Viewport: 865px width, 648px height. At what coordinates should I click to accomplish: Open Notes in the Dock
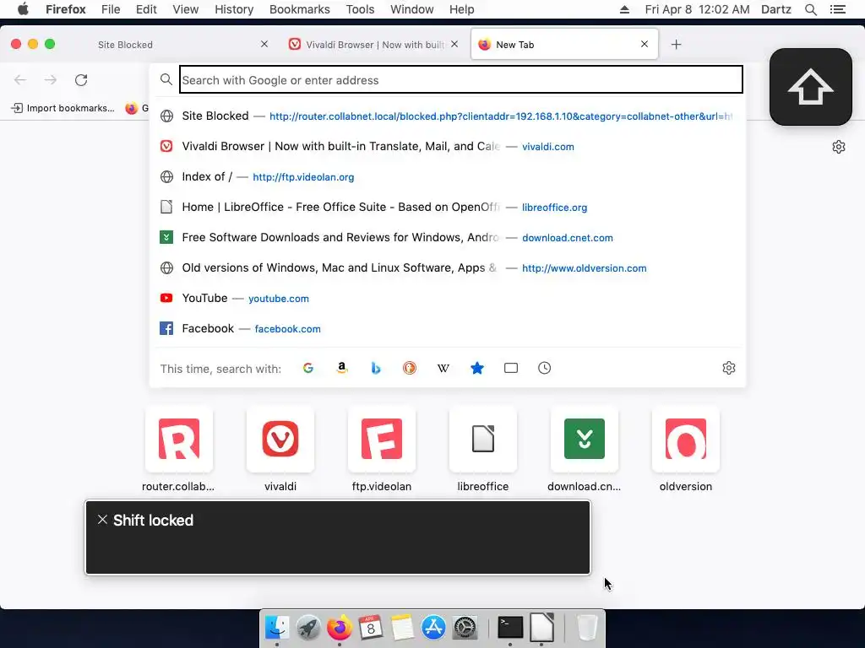tap(402, 628)
